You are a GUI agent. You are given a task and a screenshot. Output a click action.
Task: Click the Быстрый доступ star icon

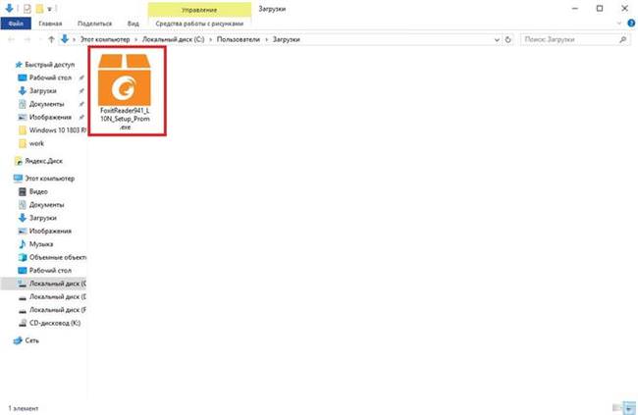click(x=19, y=65)
